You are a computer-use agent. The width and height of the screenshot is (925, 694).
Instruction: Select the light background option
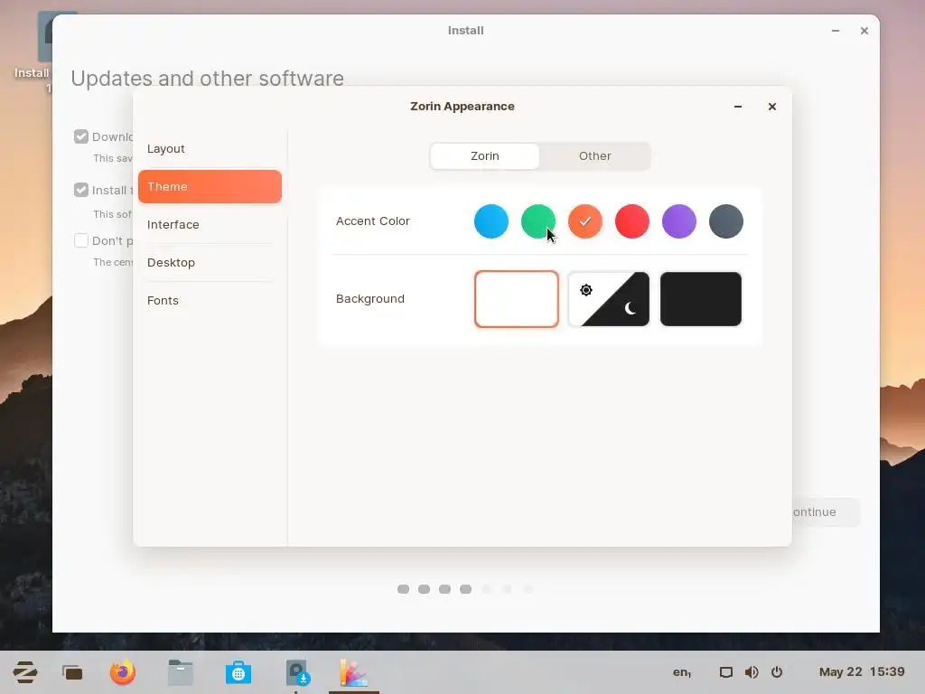click(516, 299)
